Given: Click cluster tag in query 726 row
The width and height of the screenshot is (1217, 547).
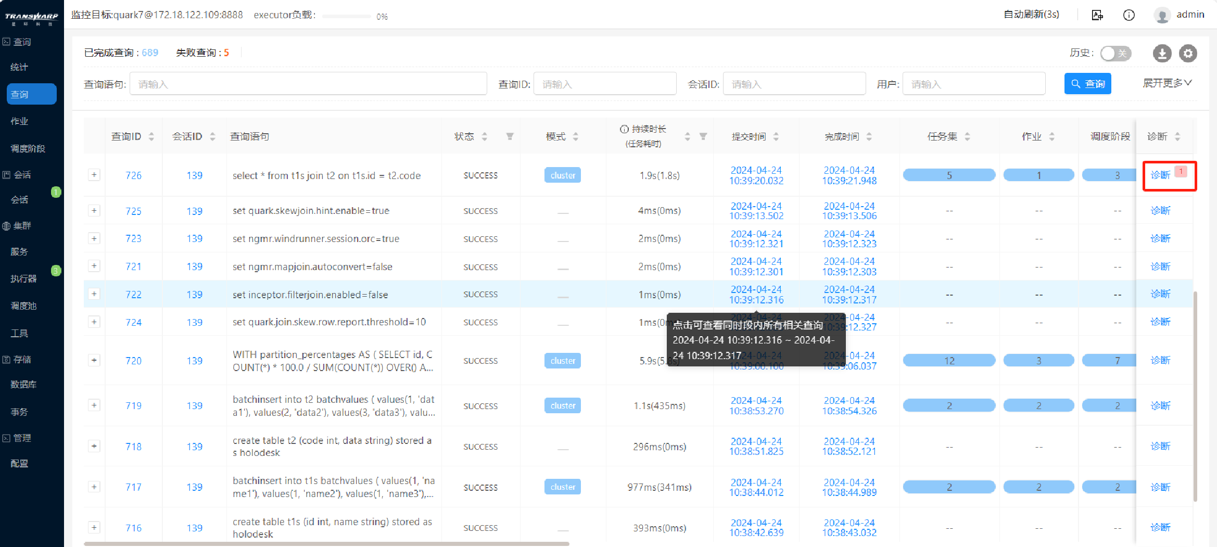Looking at the screenshot, I should pos(563,175).
